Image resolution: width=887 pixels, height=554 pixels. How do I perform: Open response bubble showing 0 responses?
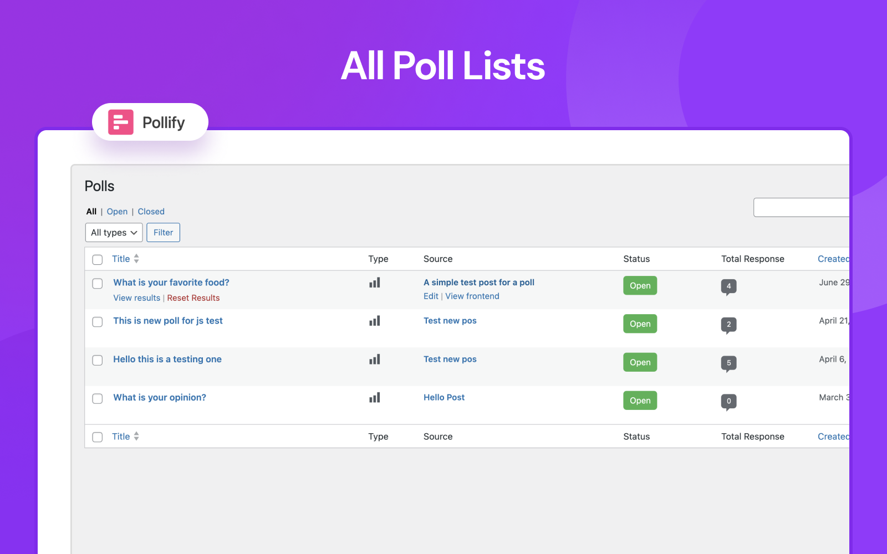(x=728, y=402)
